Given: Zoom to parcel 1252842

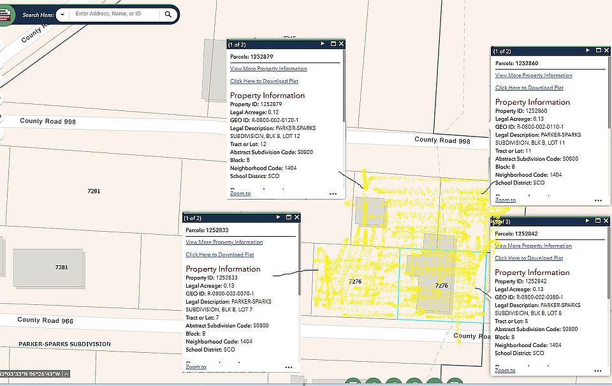Looking at the screenshot, I should point(505,370).
